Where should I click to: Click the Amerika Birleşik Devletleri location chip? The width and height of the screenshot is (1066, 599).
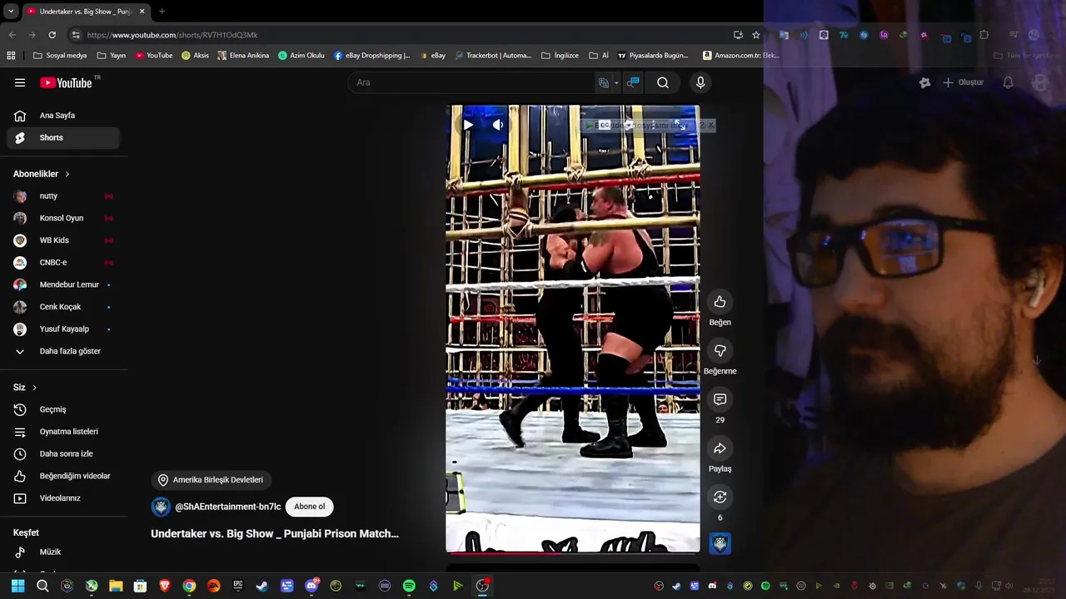point(211,480)
